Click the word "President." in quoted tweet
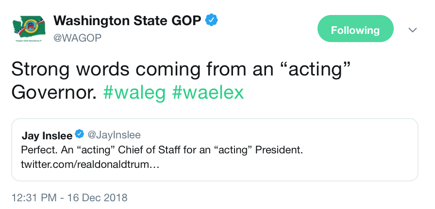 click(x=279, y=150)
